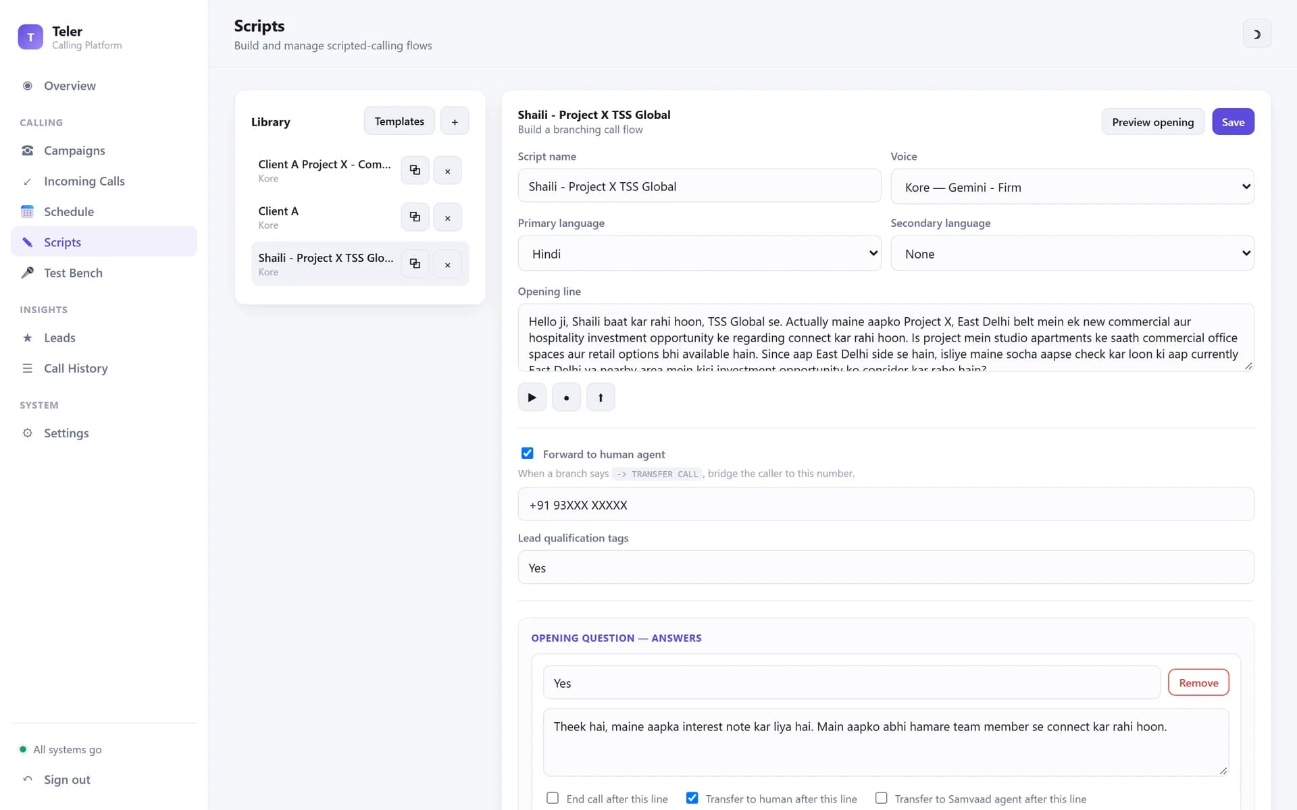Click the Yes answer label field
Viewport: 1297px width, 810px height.
tap(851, 683)
